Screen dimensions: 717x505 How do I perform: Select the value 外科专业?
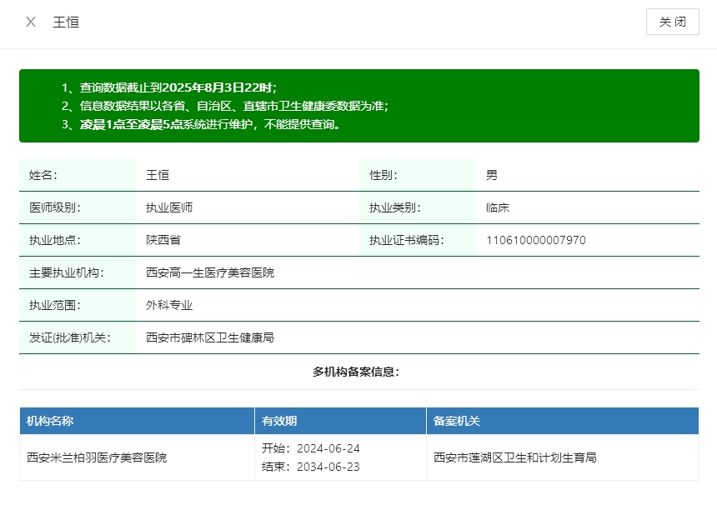169,305
